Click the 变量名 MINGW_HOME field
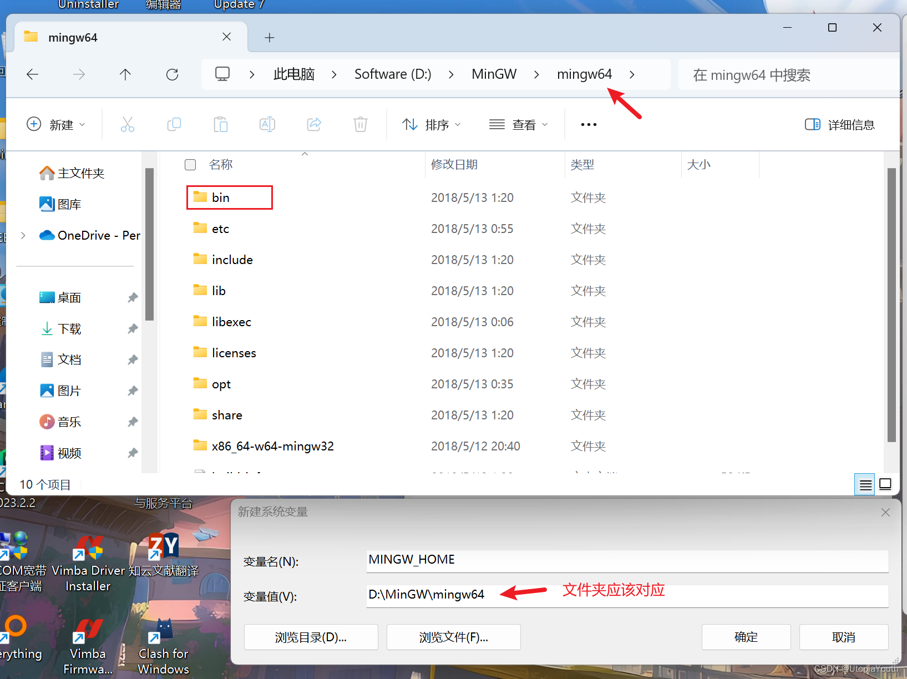This screenshot has height=679, width=907. click(627, 560)
